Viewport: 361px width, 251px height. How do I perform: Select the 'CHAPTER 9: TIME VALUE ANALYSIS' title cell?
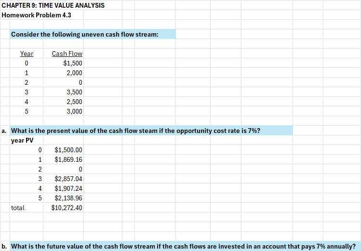point(53,5)
